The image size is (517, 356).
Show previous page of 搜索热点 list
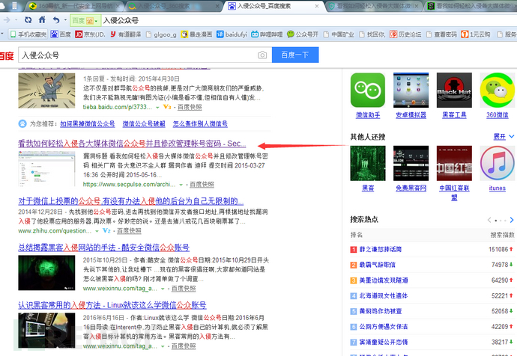489,220
